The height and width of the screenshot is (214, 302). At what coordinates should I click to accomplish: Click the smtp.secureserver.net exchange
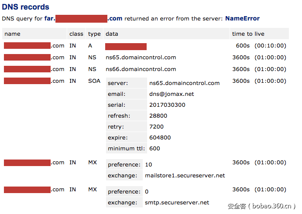[x=177, y=203]
